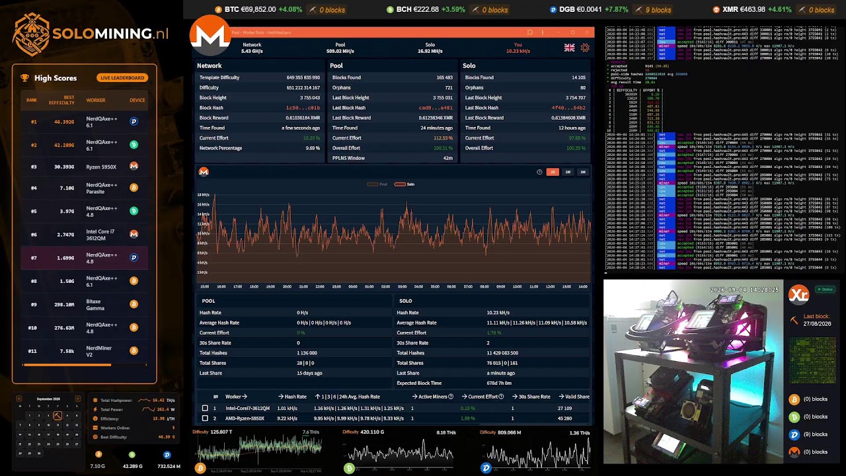Click Bitcoin icon on difficulty 125.807 T chart

200,468
